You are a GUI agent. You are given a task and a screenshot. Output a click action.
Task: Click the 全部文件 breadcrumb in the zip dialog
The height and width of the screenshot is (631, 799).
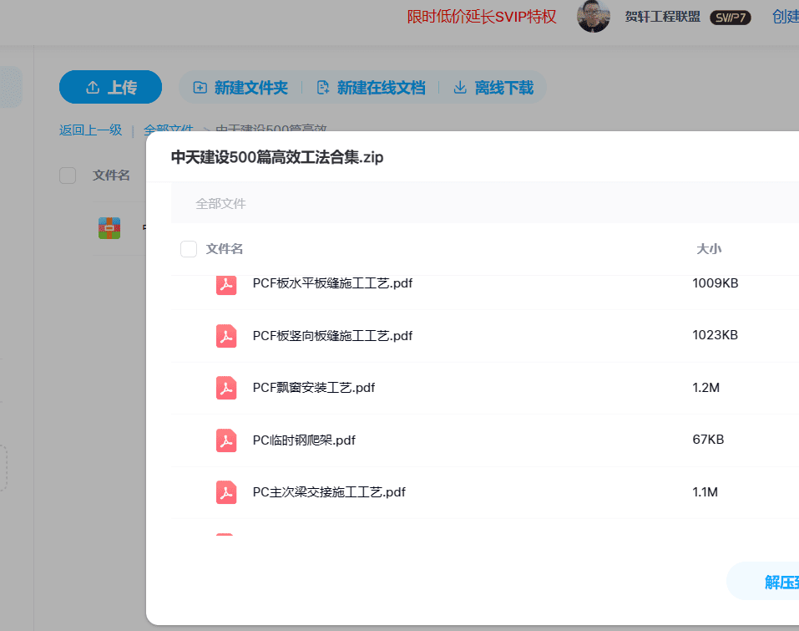pos(220,204)
